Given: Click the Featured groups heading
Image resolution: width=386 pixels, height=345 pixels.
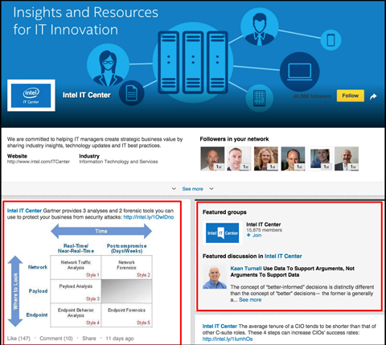Looking at the screenshot, I should tap(224, 212).
